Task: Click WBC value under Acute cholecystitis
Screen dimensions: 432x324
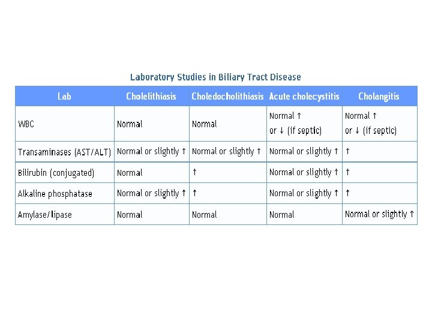Action: point(295,123)
